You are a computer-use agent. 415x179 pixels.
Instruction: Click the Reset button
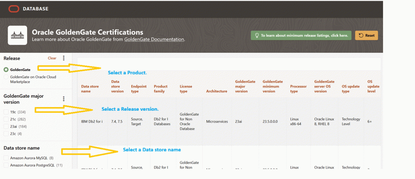(x=366, y=36)
